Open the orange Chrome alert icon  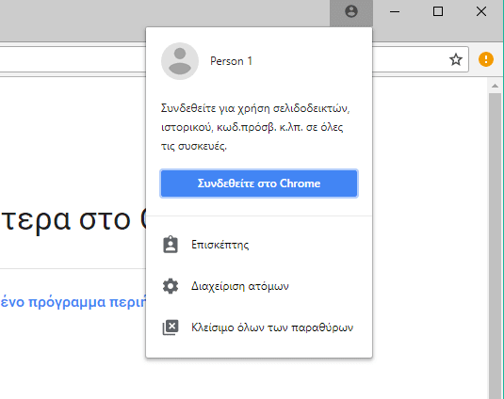(x=486, y=59)
